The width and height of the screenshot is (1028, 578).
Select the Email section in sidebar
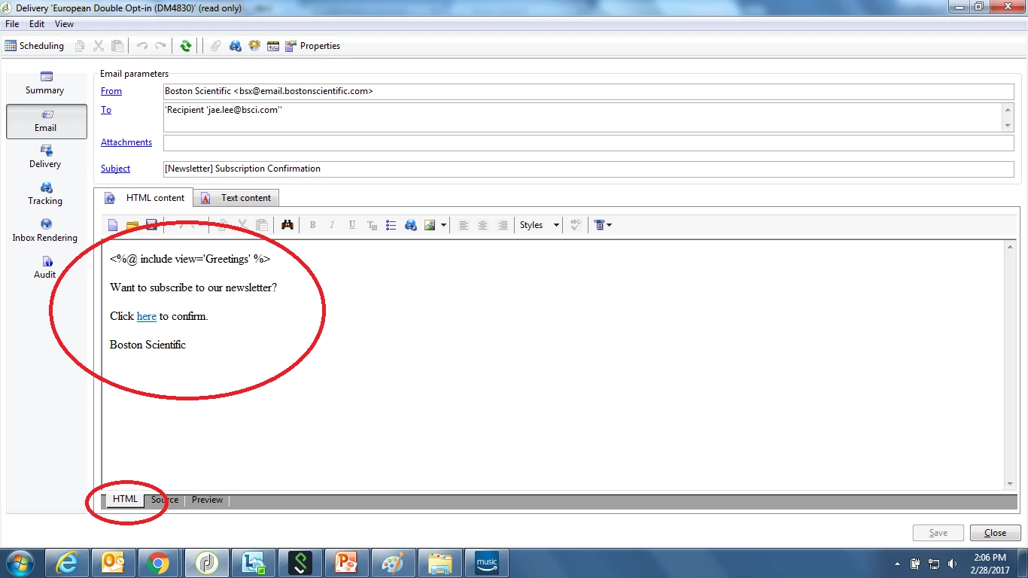(x=46, y=121)
